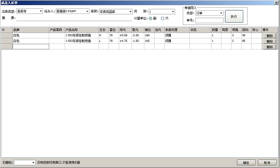Click the 产品名称 column header
The height and width of the screenshot is (168, 280).
tap(82, 30)
